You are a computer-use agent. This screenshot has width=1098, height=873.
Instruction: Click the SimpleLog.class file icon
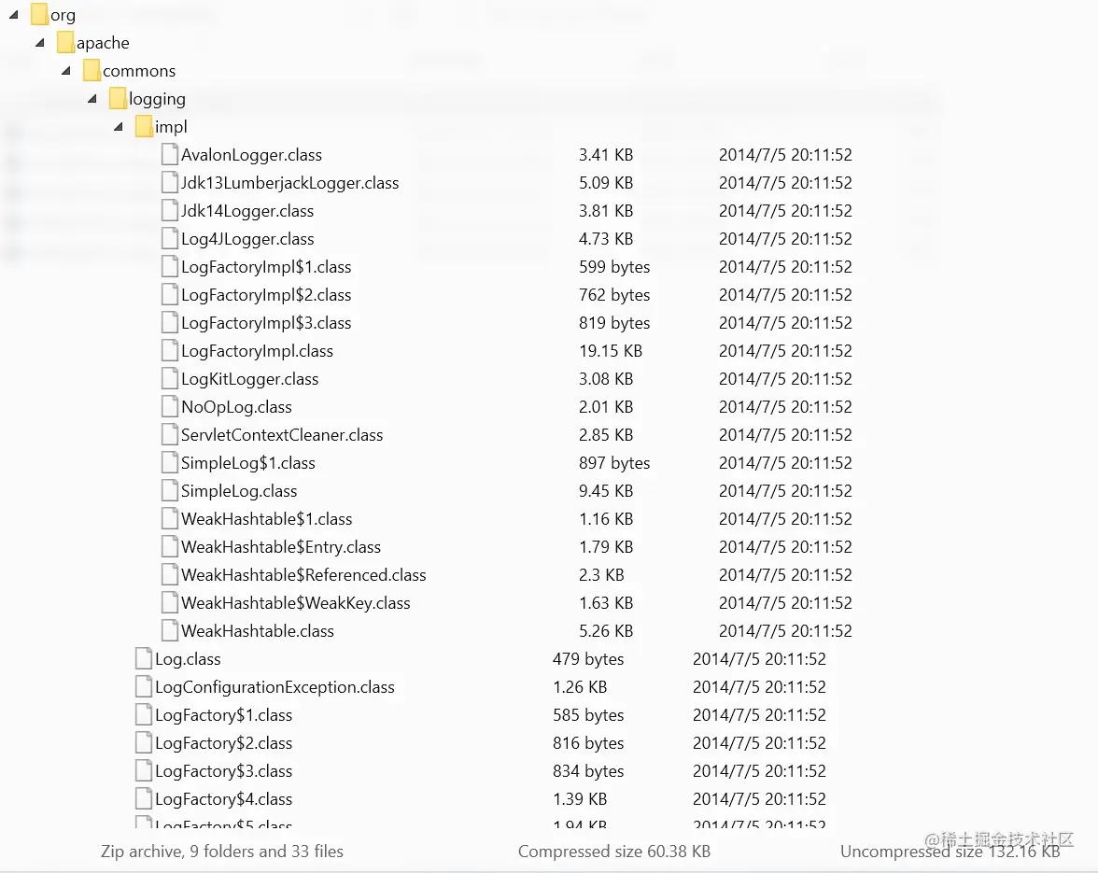pyautogui.click(x=170, y=491)
